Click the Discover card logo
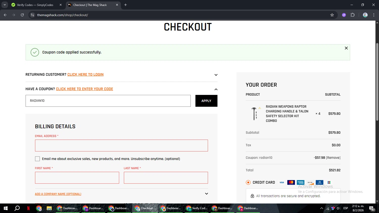The height and width of the screenshot is (213, 379). coord(310,182)
